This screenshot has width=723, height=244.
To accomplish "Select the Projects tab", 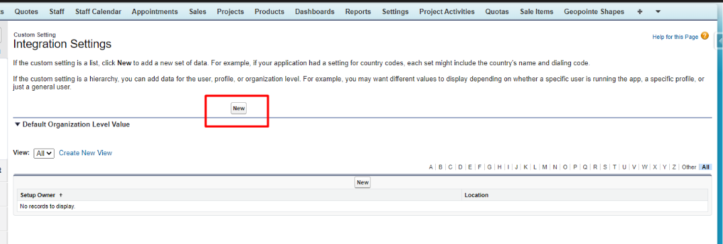I will tap(230, 11).
